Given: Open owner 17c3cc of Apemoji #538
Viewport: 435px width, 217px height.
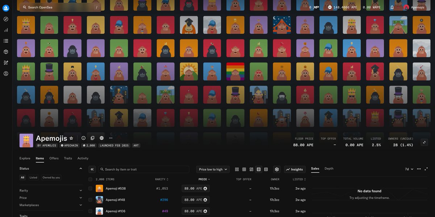Looking at the screenshot, I should pyautogui.click(x=274, y=189).
